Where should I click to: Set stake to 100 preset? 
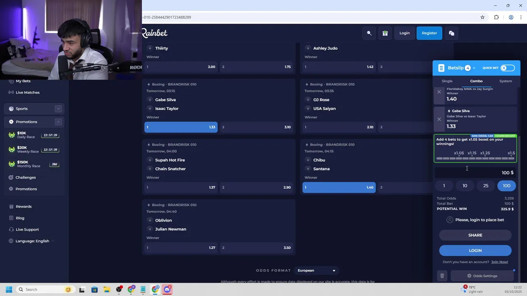tap(506, 186)
